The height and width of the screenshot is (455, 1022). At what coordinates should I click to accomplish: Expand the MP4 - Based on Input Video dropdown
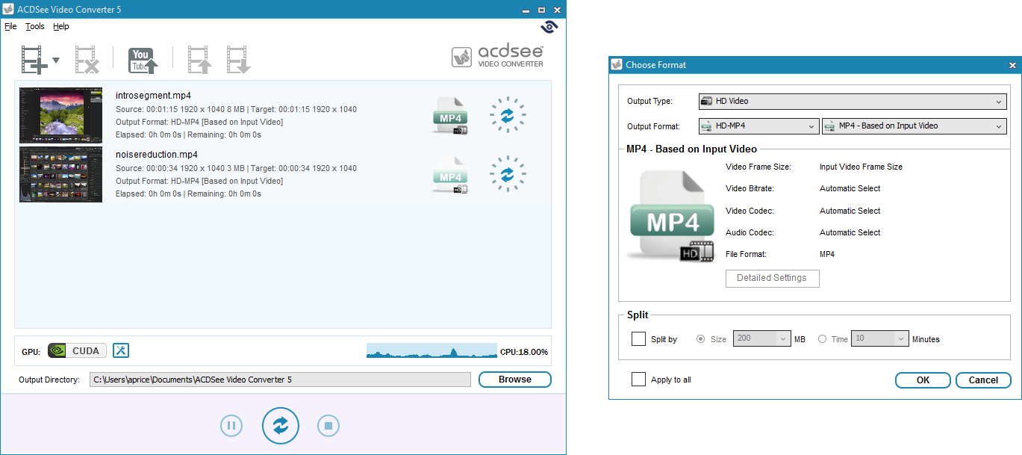click(914, 126)
